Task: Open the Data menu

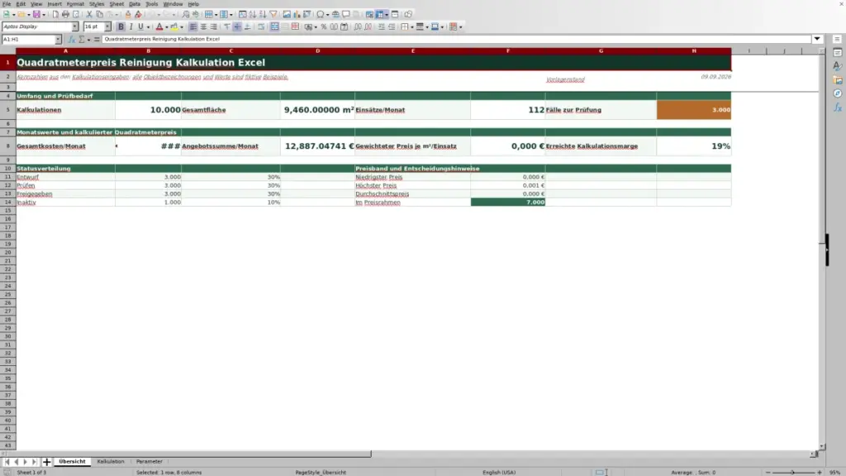Action: click(x=135, y=4)
